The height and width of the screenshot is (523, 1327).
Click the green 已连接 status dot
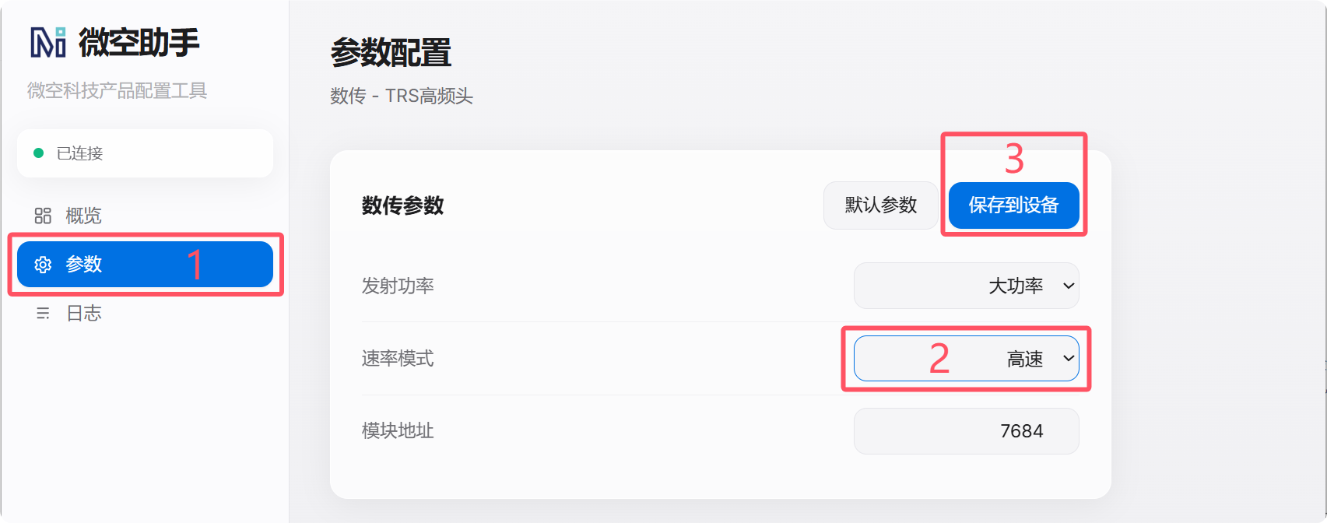click(38, 153)
